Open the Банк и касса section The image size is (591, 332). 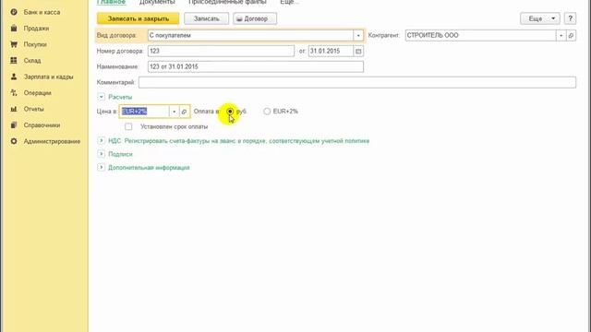point(42,12)
